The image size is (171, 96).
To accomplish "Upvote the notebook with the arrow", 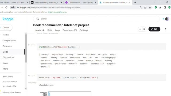I will click(140, 29).
